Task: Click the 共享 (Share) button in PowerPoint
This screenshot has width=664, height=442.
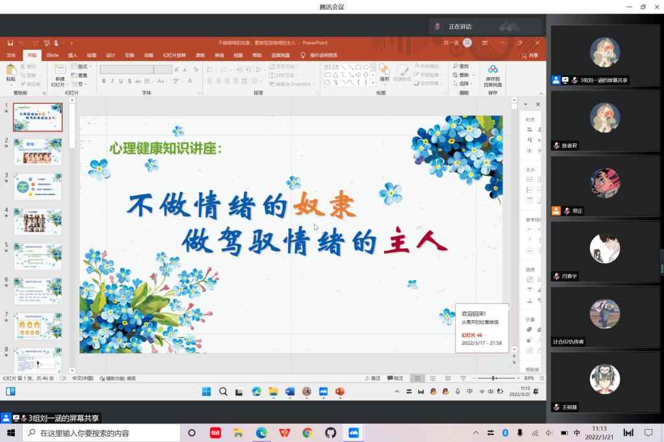Action: (x=530, y=56)
